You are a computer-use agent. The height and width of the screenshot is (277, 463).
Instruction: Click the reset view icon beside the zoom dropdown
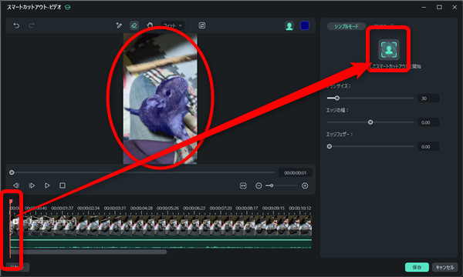[202, 25]
